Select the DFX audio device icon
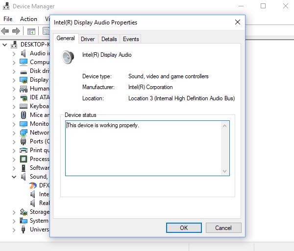This screenshot has height=251, width=294. click(x=33, y=185)
